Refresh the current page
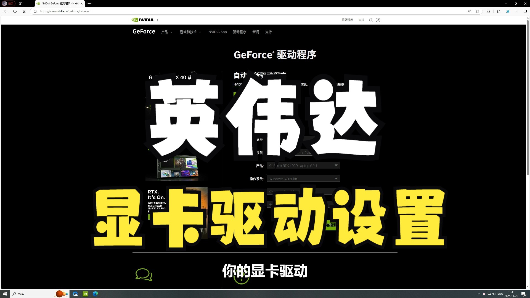 (x=15, y=11)
